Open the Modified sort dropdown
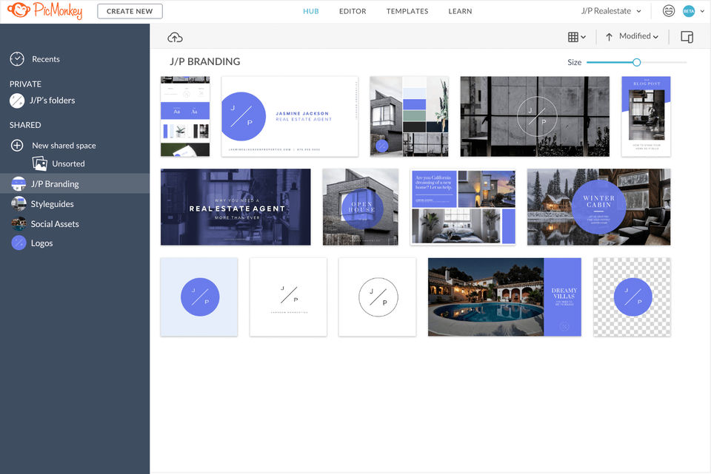 pyautogui.click(x=638, y=36)
